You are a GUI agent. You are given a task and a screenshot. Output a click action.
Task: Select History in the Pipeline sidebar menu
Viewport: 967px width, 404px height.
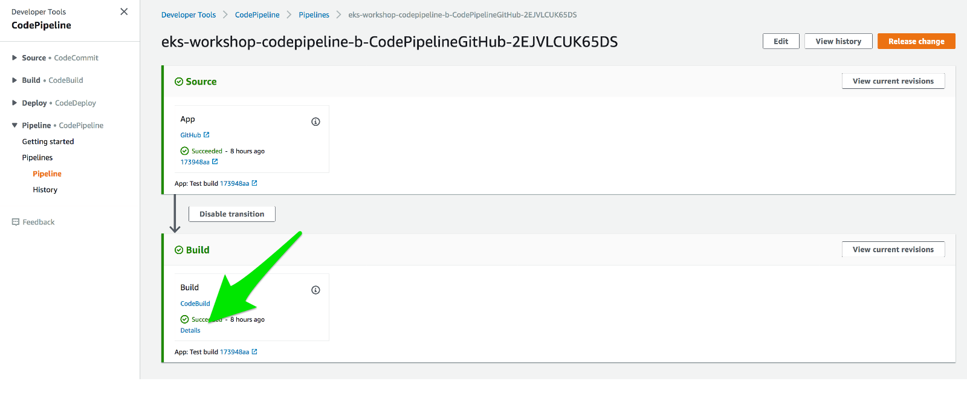(45, 189)
